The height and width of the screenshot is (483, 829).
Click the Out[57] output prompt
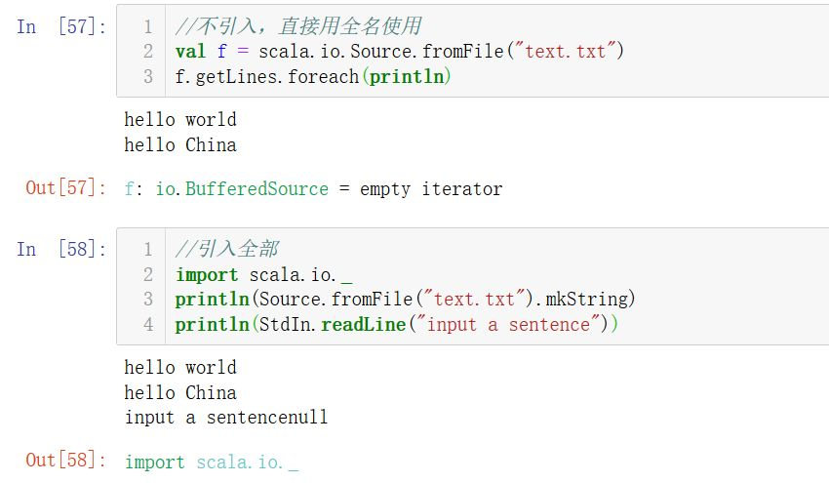point(66,188)
